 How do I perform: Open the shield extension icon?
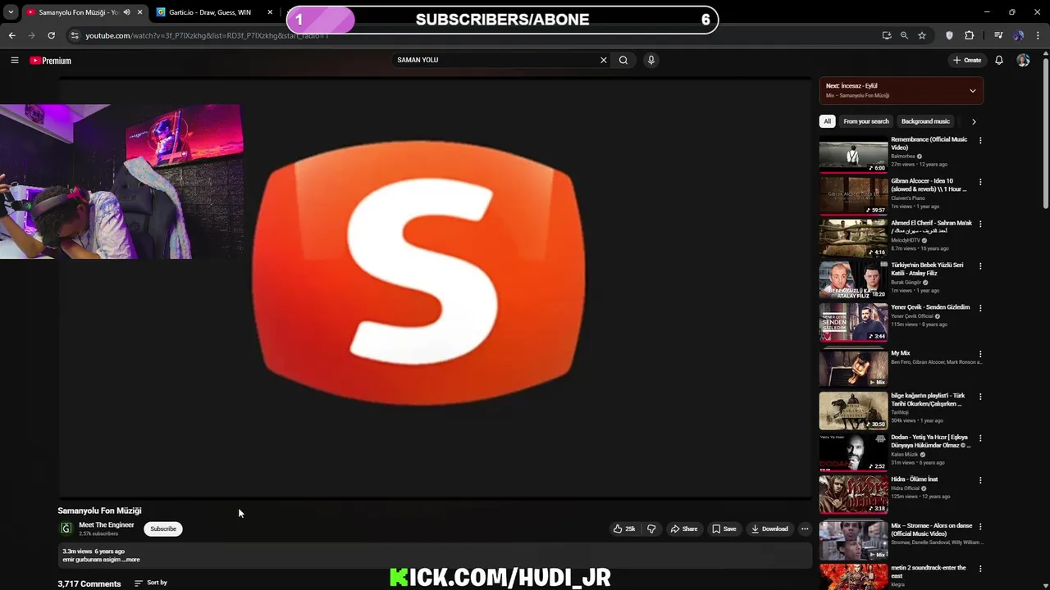tap(950, 35)
